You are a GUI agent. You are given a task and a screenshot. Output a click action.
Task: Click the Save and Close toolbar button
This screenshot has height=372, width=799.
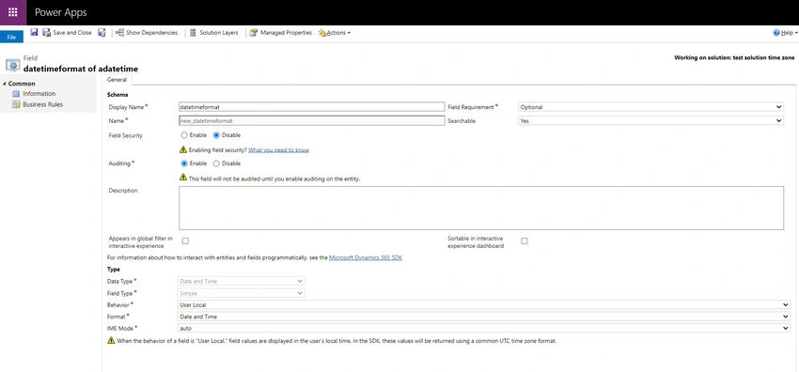coord(67,33)
